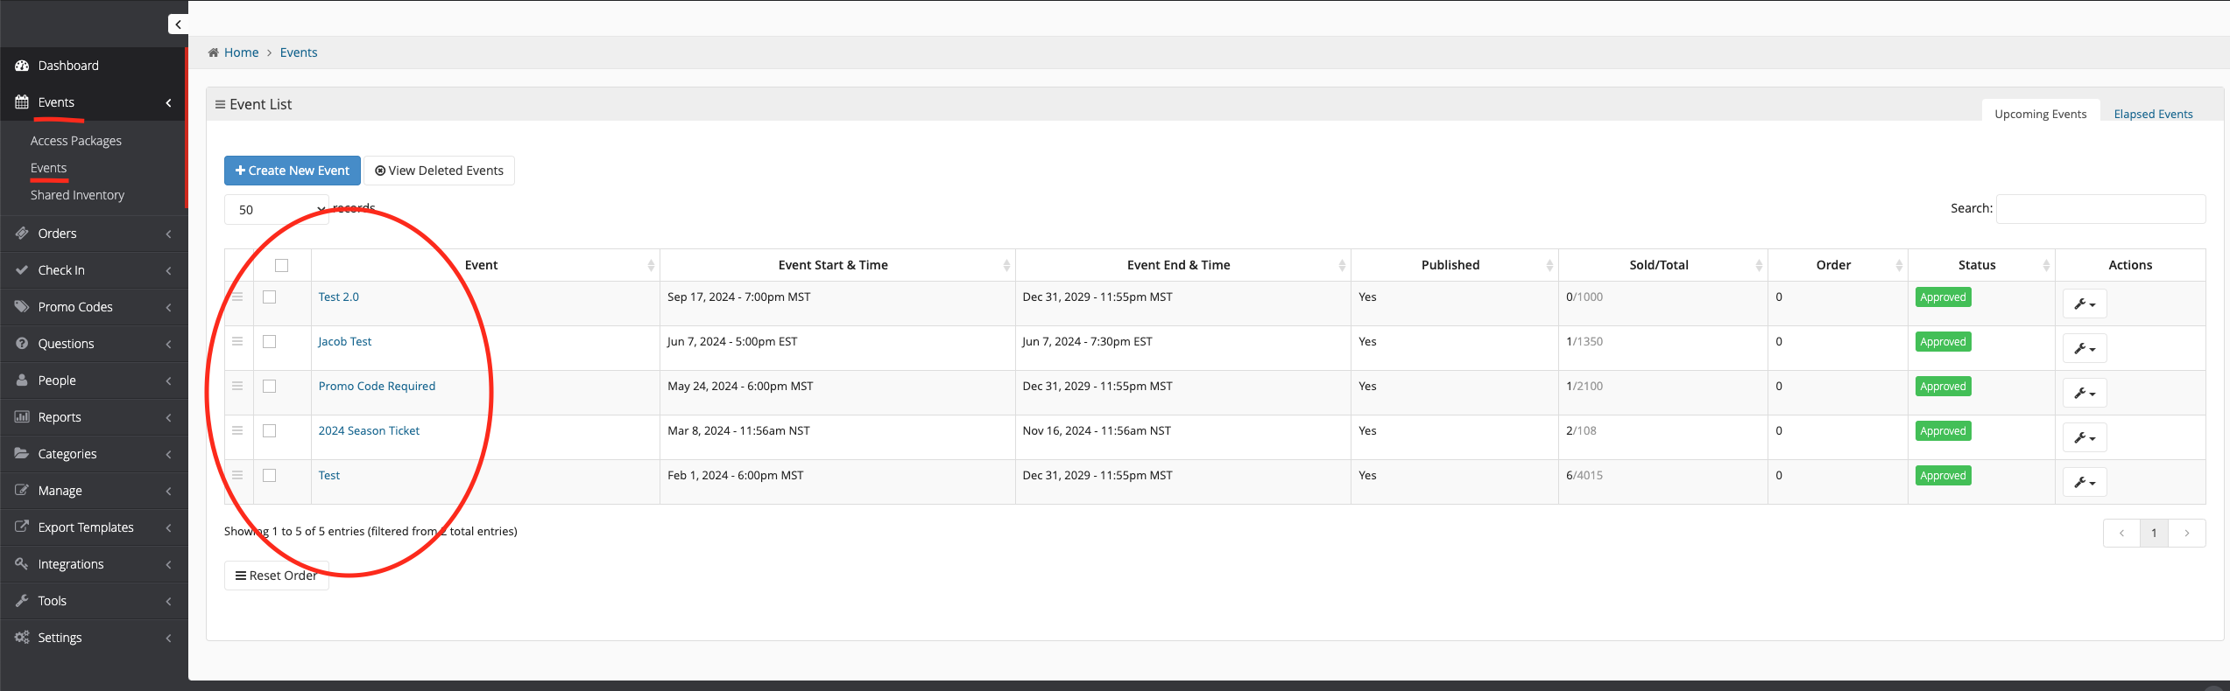Open the Export Templates icon

[x=22, y=527]
